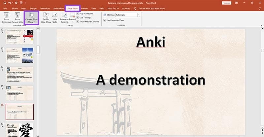Image resolution: width=264 pixels, height=137 pixels.
Task: Select slide 17 Kanji thumbnail
Action: click(20, 130)
